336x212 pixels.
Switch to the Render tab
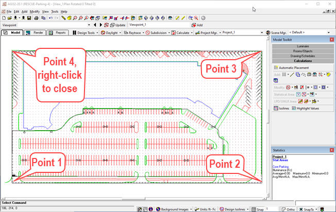pyautogui.click(x=36, y=32)
